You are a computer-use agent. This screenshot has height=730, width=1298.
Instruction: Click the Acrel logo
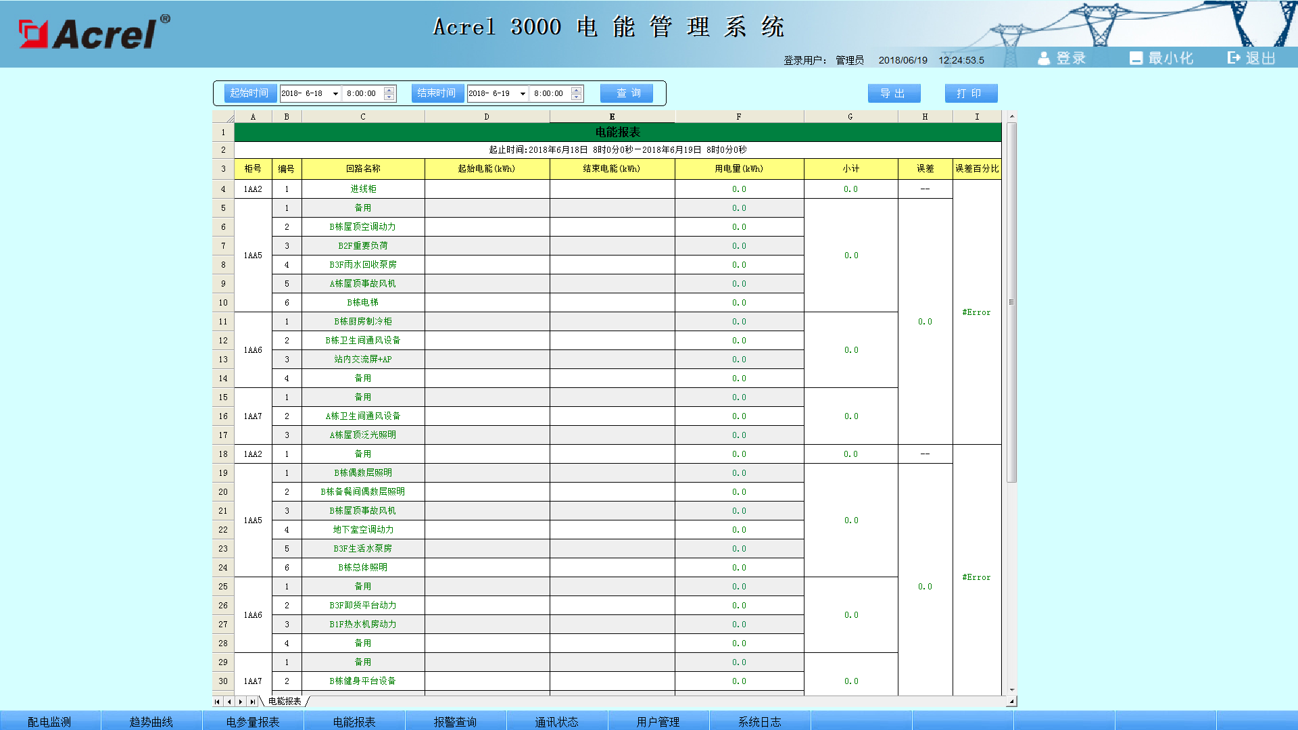click(x=94, y=33)
